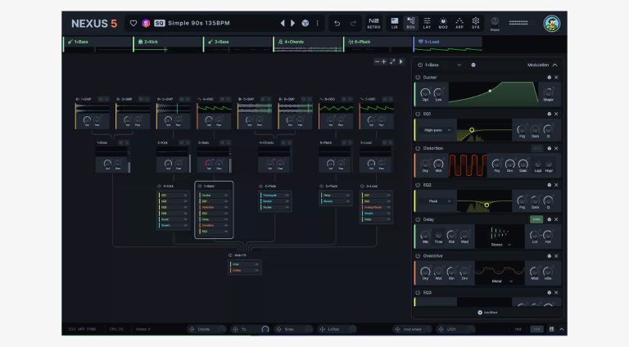Open the SYS settings gear

click(x=476, y=22)
